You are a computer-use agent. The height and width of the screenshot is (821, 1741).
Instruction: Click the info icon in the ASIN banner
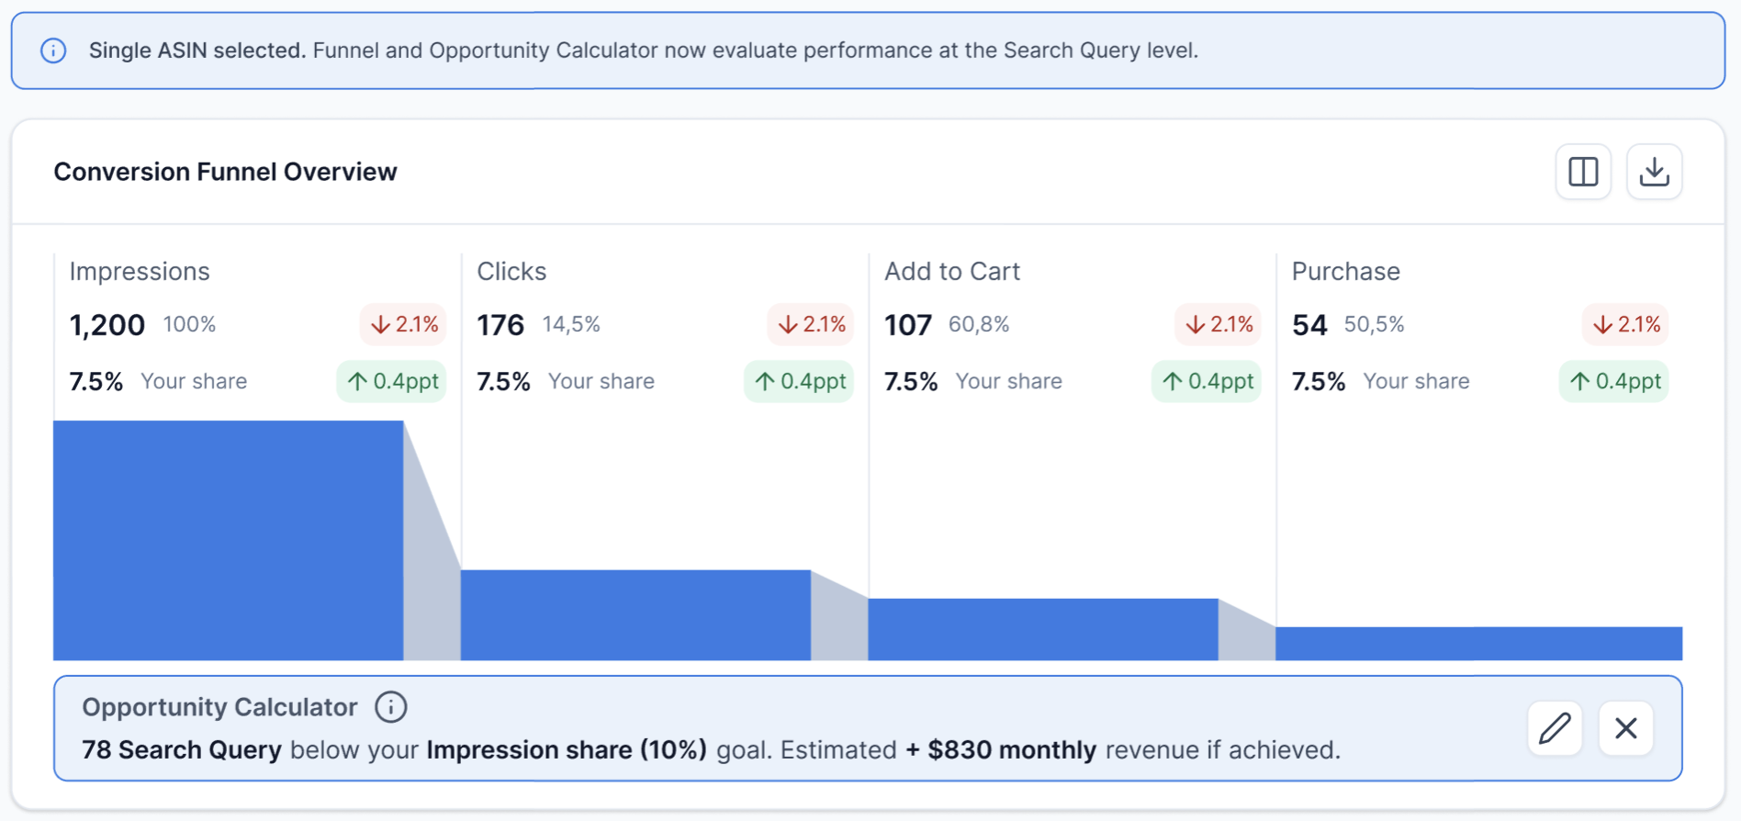[x=54, y=51]
